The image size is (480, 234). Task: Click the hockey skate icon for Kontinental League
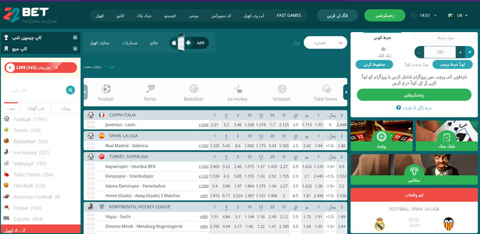(x=90, y=207)
